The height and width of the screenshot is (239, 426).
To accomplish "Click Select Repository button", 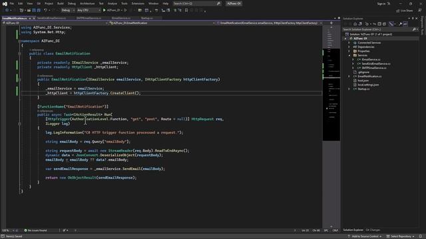I will pos(401,236).
